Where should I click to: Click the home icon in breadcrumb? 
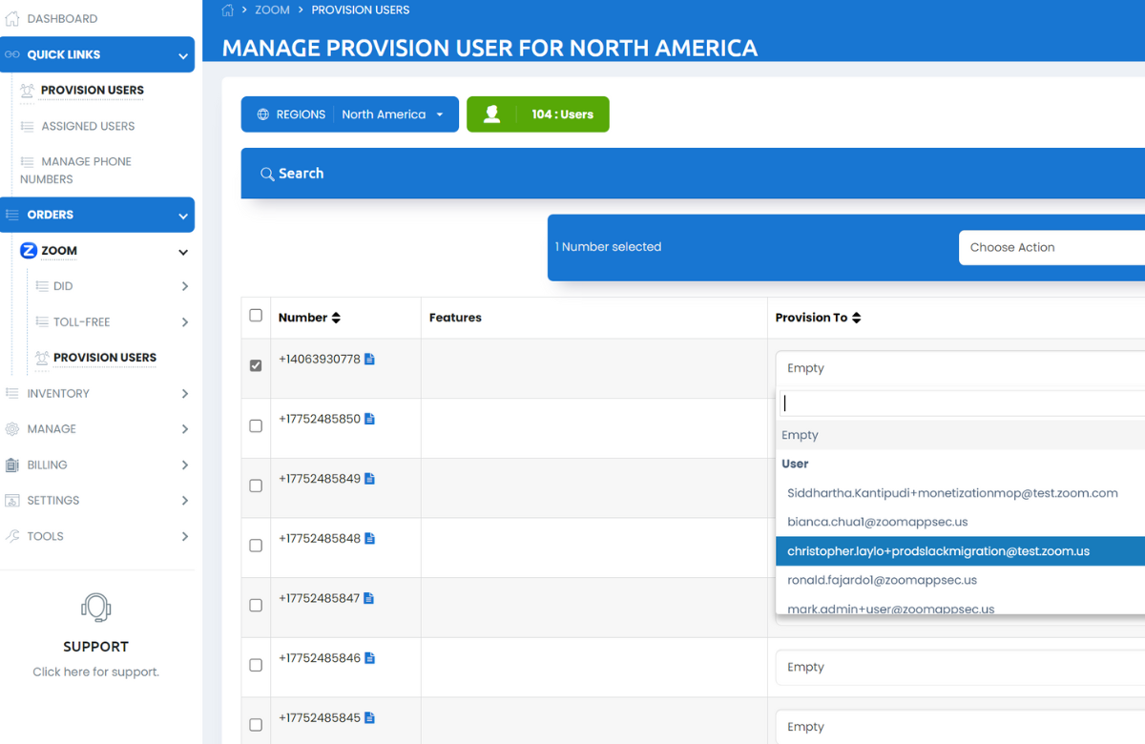coord(228,10)
